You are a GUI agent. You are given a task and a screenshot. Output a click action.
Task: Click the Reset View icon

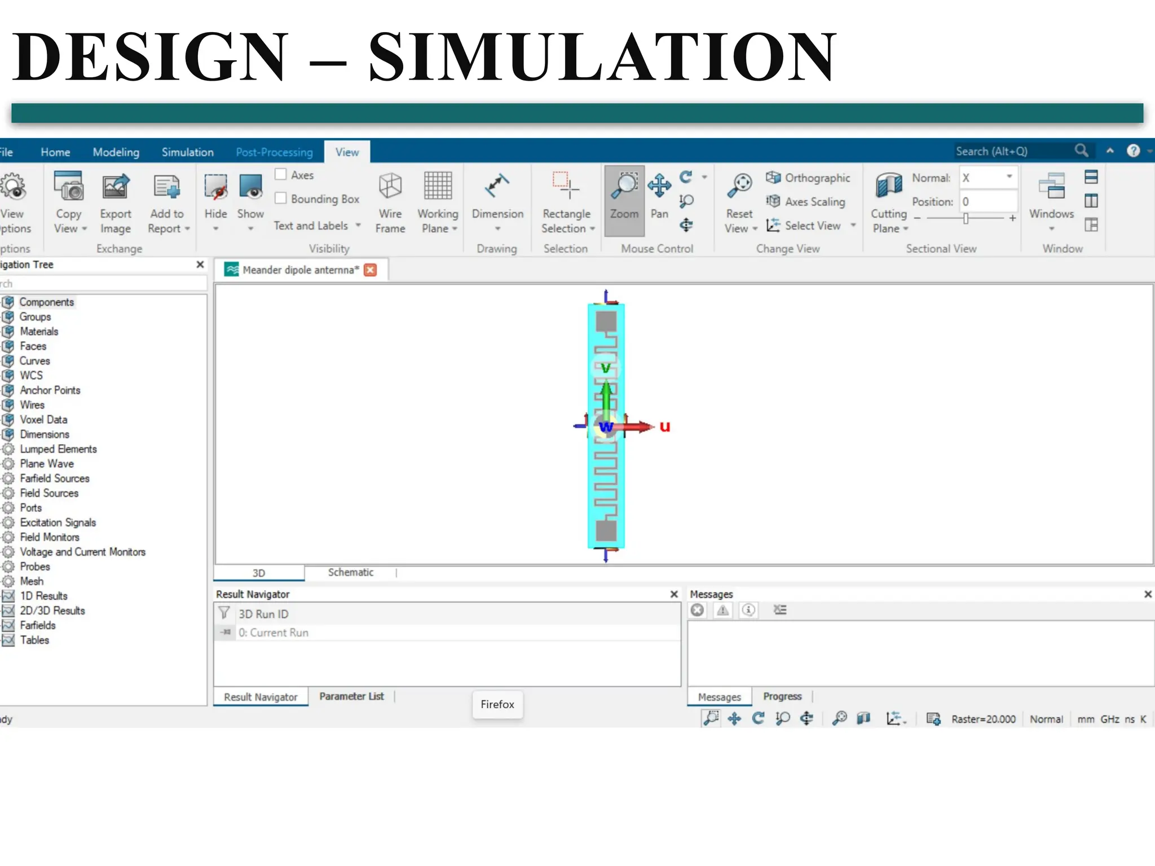click(739, 187)
